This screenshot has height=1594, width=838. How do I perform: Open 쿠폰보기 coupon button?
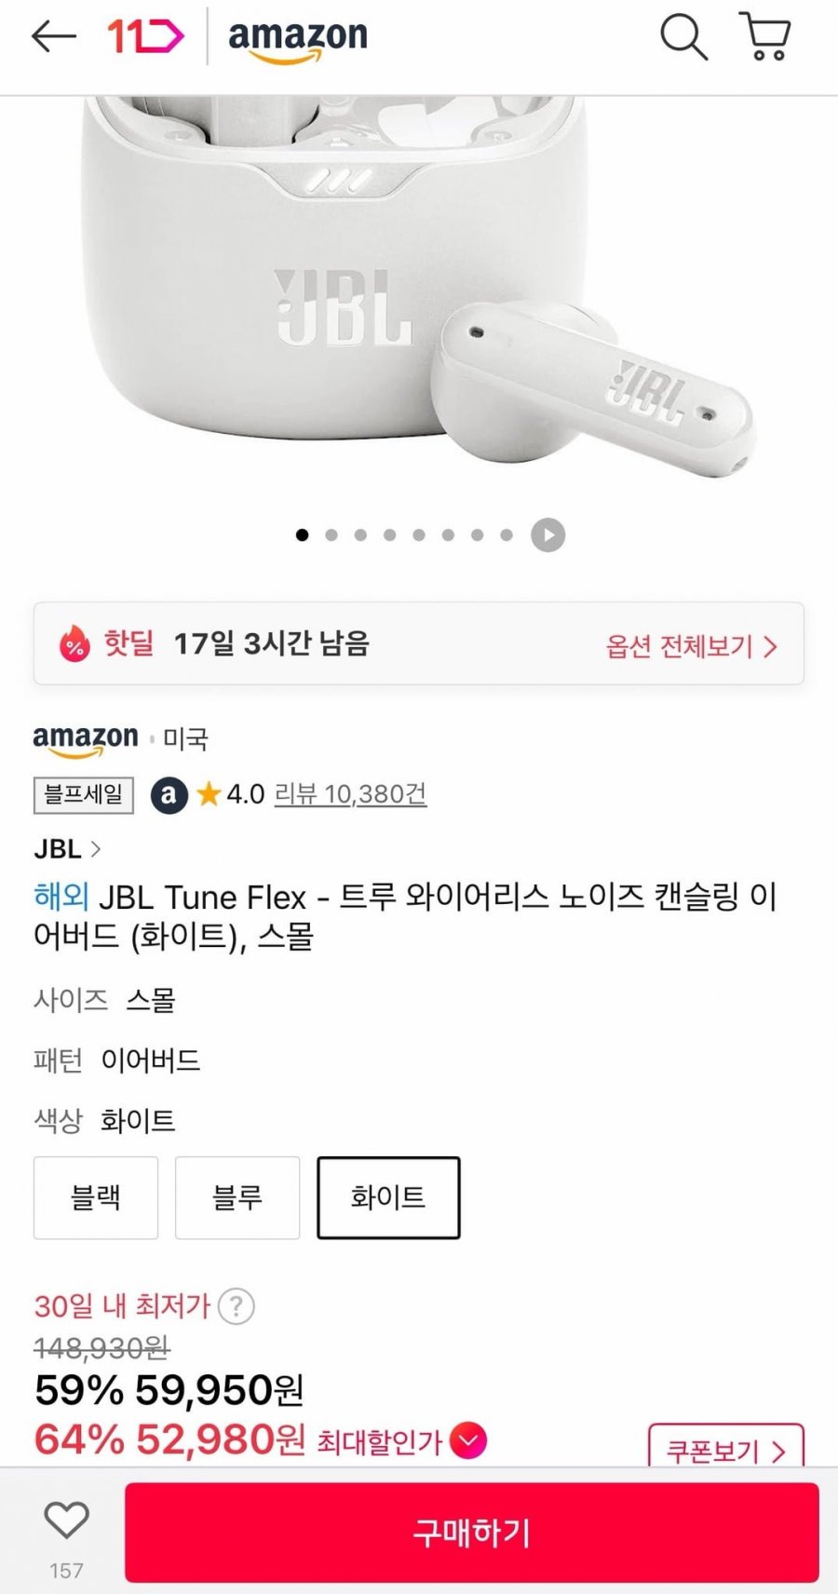click(x=725, y=1449)
